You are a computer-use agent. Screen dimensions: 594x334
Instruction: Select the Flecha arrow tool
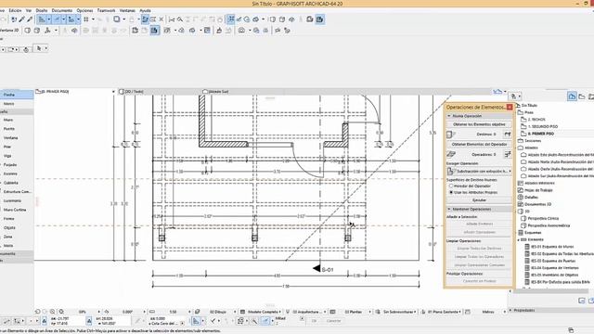(x=17, y=95)
